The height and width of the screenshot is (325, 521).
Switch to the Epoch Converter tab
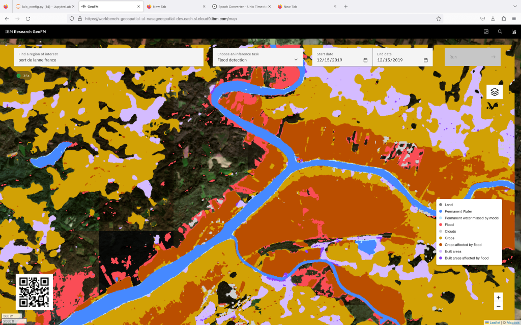point(241,7)
